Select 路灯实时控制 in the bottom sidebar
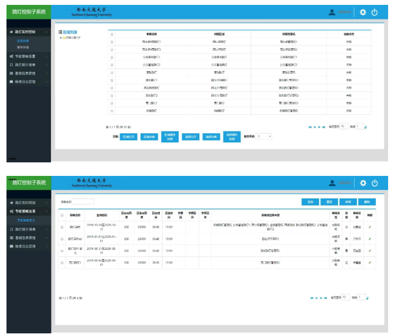 coord(25,203)
